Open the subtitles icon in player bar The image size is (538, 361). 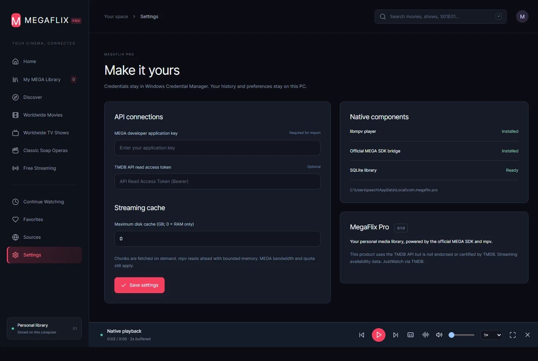pyautogui.click(x=411, y=335)
